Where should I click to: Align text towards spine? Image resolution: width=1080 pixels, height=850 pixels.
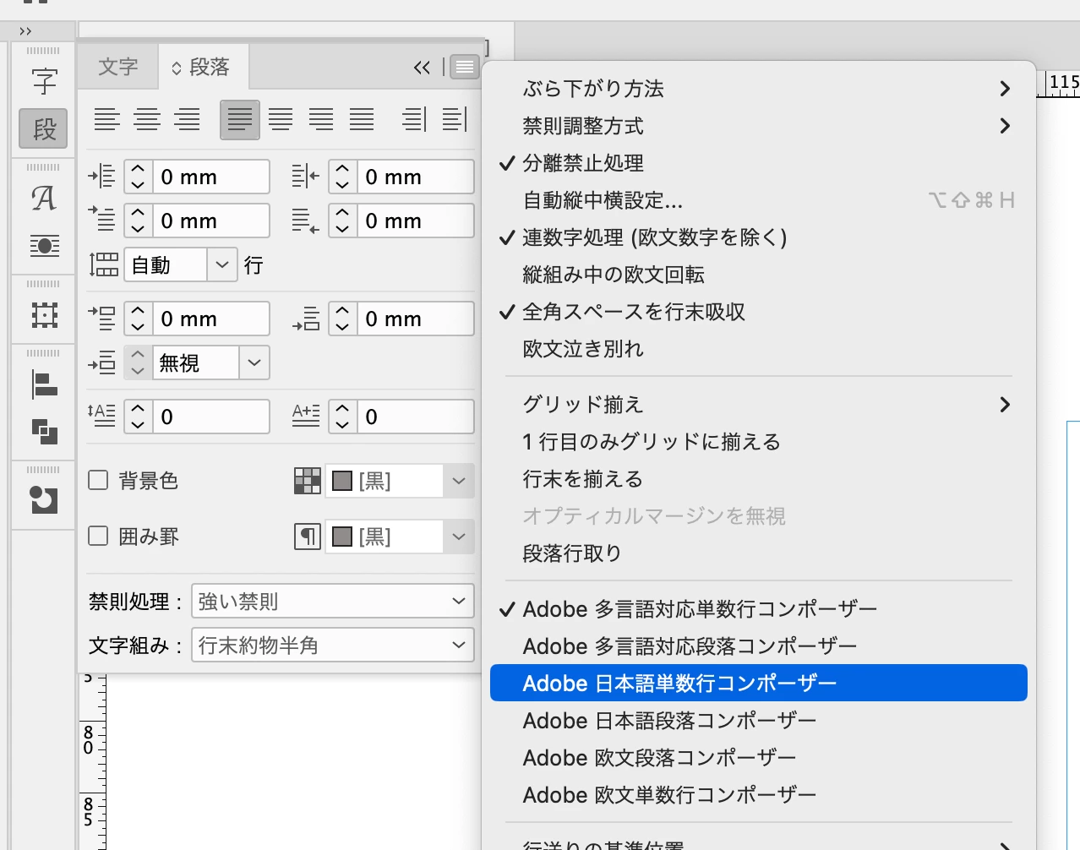(x=414, y=119)
